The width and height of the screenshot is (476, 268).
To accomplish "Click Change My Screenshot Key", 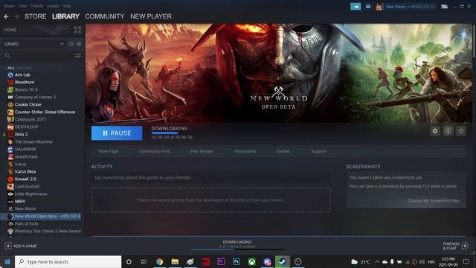I will 433,200.
